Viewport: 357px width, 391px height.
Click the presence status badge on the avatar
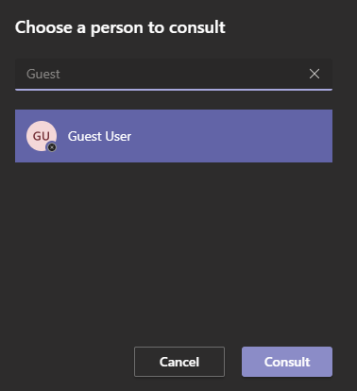pos(52,147)
